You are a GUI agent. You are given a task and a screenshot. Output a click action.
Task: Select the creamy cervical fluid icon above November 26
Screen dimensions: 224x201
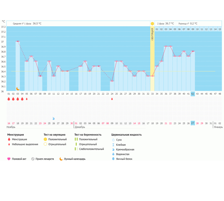click(x=54, y=119)
